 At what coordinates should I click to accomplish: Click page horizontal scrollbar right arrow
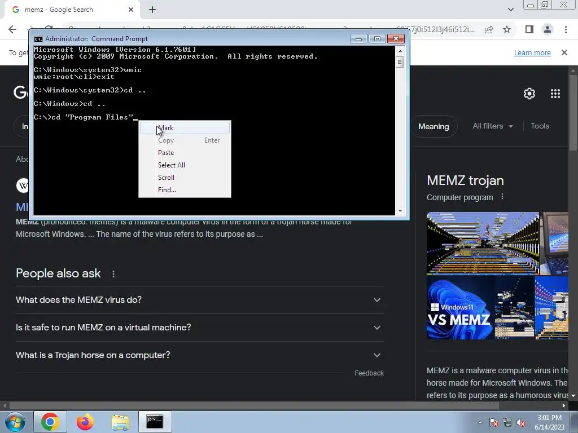[x=564, y=405]
